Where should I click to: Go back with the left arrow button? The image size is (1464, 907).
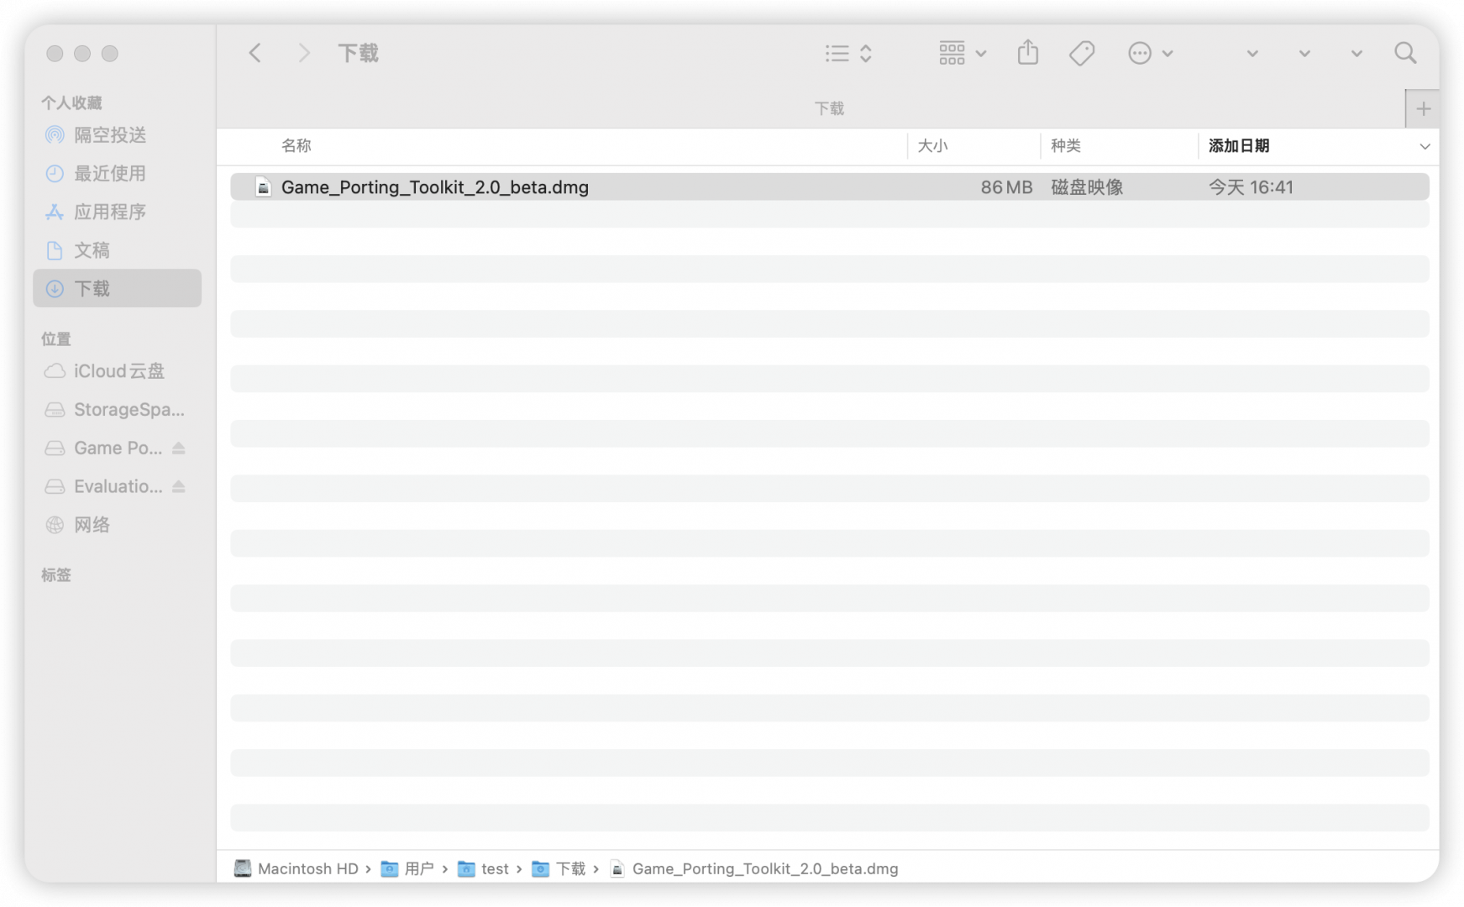point(255,53)
